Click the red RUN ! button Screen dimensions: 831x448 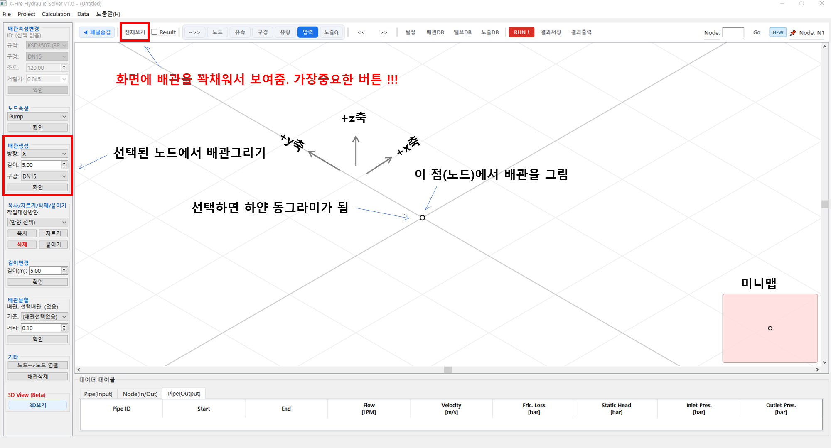[521, 32]
